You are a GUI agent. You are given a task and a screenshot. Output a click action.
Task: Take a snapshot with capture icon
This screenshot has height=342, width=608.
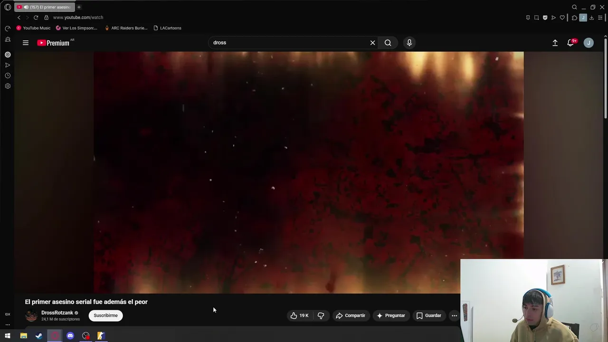tap(536, 18)
